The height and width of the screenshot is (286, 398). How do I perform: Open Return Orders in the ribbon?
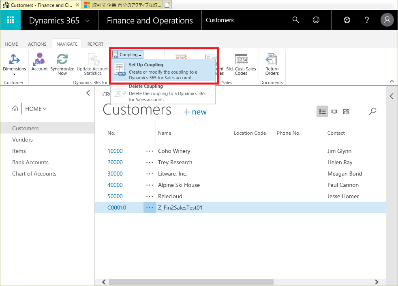pyautogui.click(x=272, y=64)
